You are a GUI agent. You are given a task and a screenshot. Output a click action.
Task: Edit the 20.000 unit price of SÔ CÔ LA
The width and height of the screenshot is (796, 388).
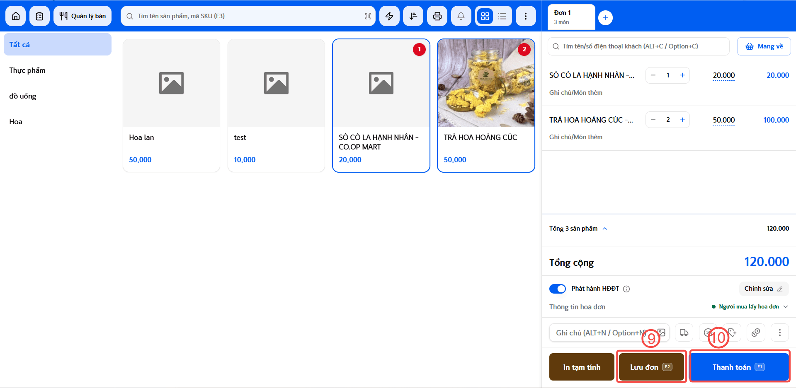pos(724,75)
